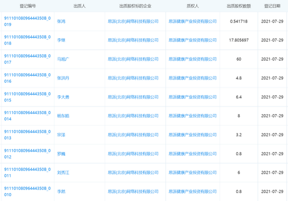Viewport: 288px width, 201px height.
Task: Open pledgor name in row _0012
Action: point(61,154)
